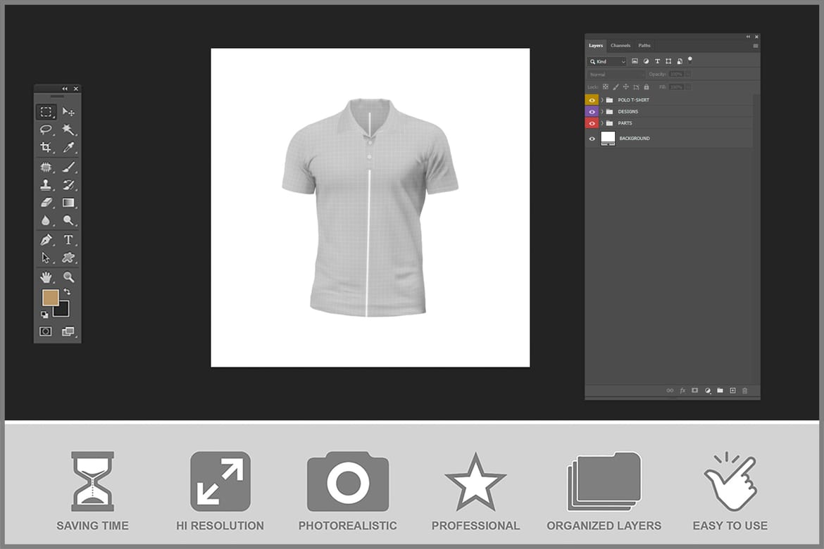Create a new layer group
The image size is (824, 549).
click(720, 391)
